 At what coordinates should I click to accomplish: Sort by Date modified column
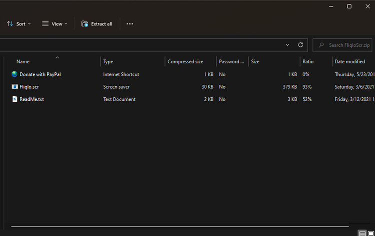(x=349, y=61)
